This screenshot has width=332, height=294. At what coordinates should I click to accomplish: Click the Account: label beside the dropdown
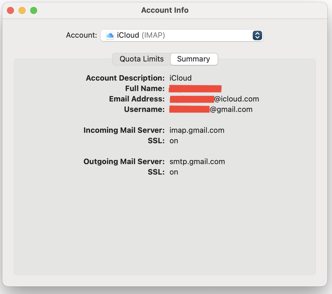coord(82,35)
